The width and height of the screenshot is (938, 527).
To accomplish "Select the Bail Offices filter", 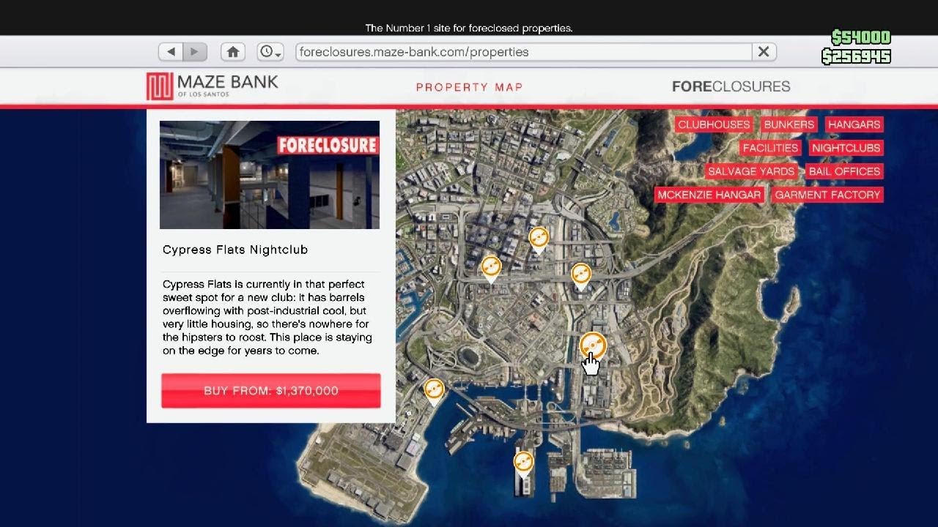I will [x=844, y=171].
